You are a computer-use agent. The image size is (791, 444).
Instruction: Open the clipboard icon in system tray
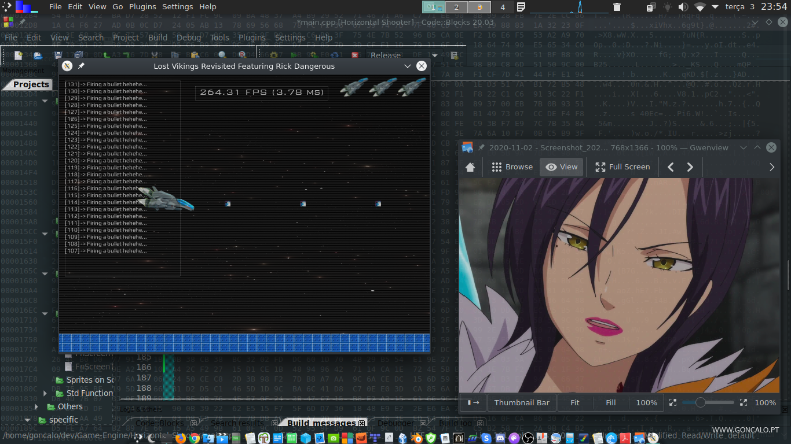[651, 7]
